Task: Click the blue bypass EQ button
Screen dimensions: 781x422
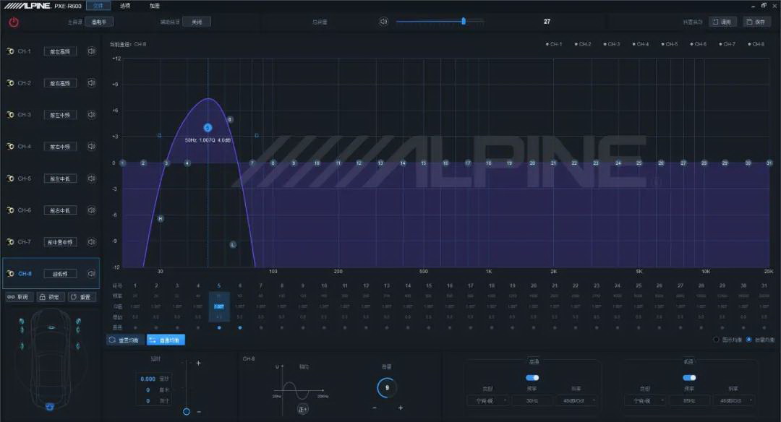Action: point(166,340)
